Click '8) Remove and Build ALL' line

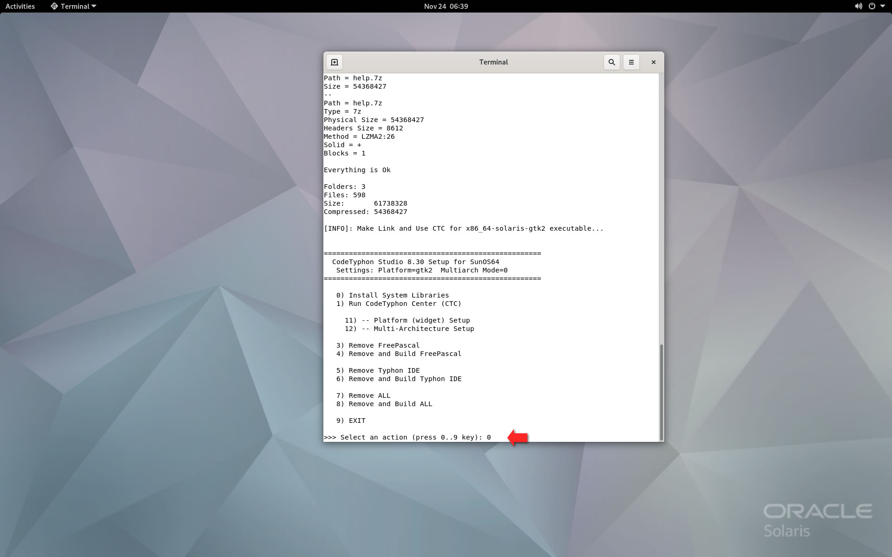coord(384,404)
